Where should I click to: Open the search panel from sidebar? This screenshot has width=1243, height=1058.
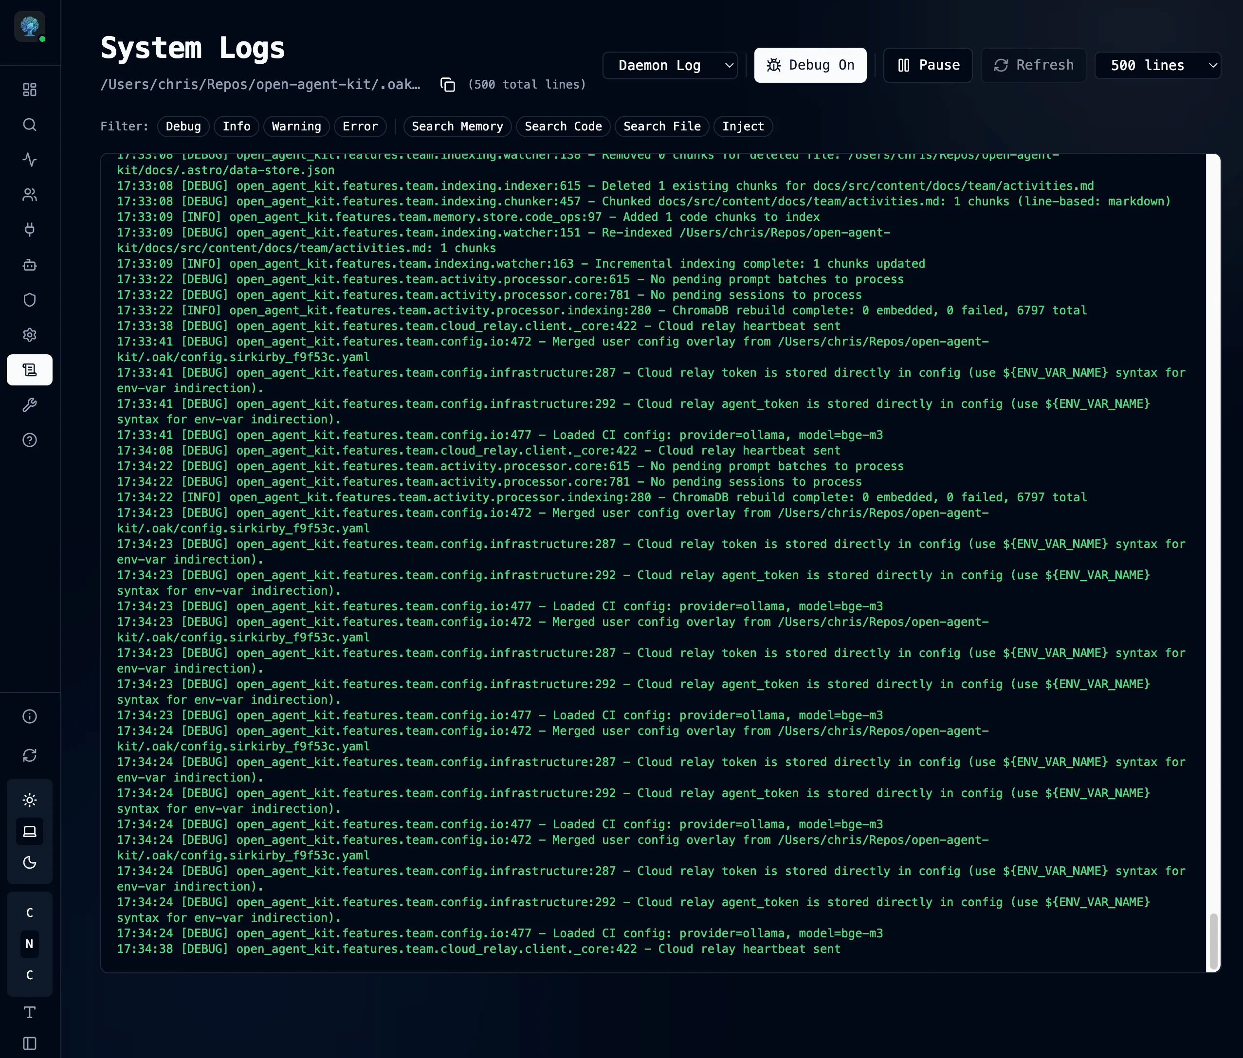coord(29,125)
